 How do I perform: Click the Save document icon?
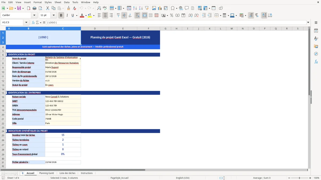[19, 8]
